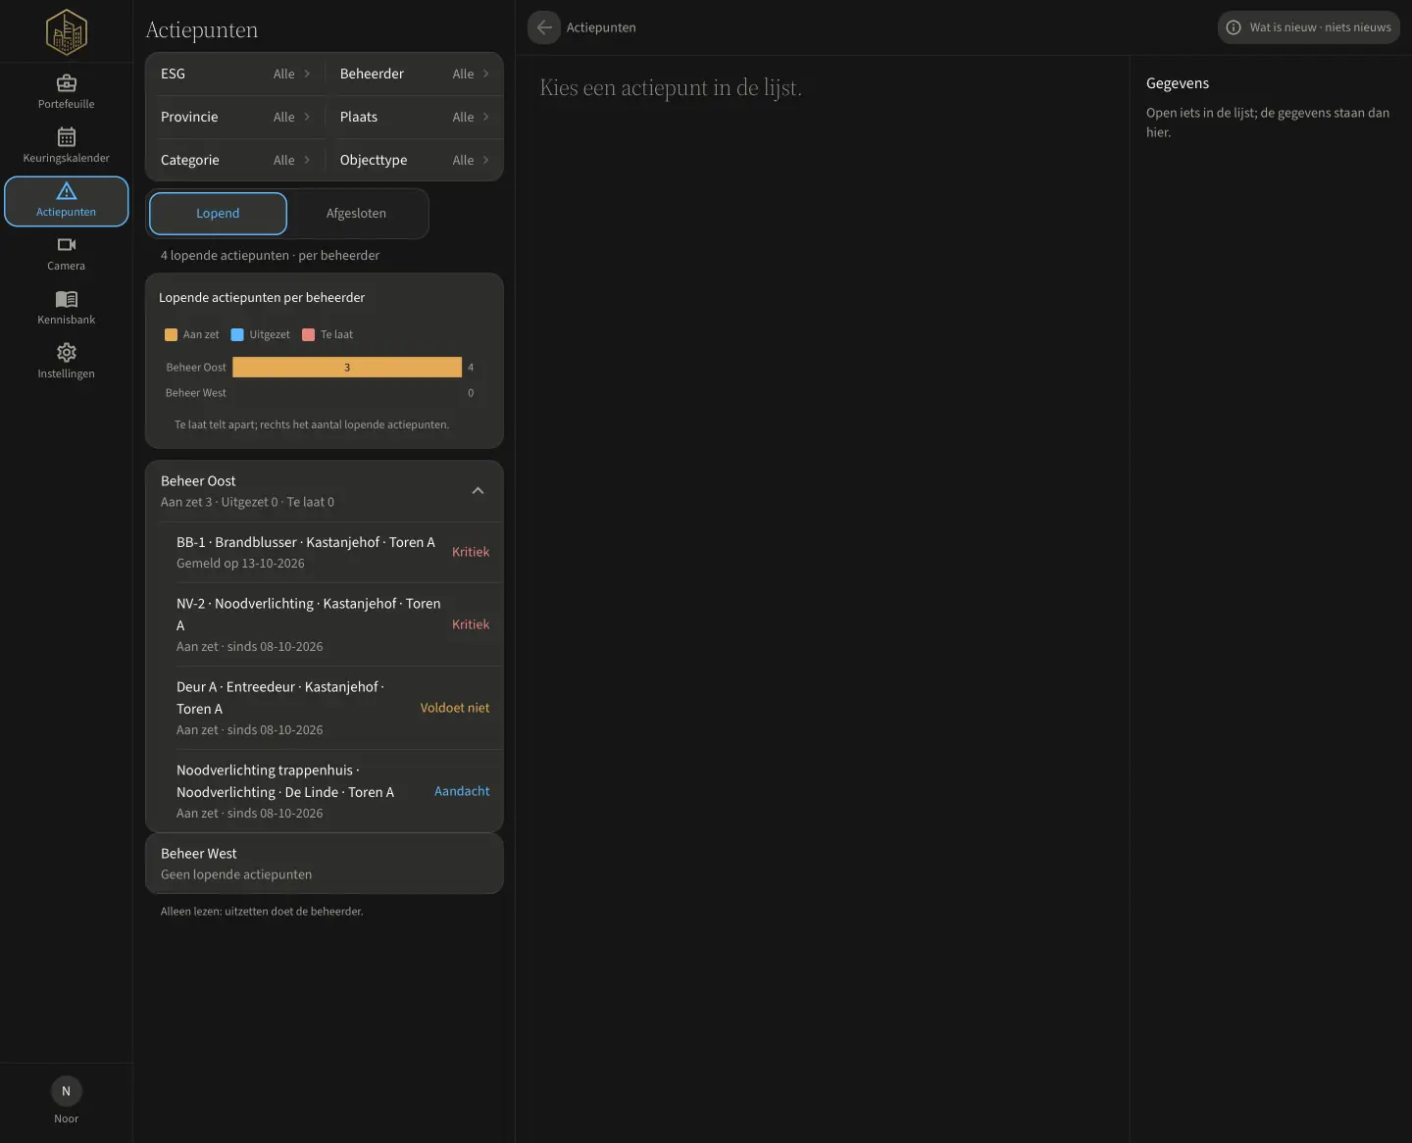This screenshot has width=1412, height=1143.
Task: Click the back arrow button
Action: 544,27
